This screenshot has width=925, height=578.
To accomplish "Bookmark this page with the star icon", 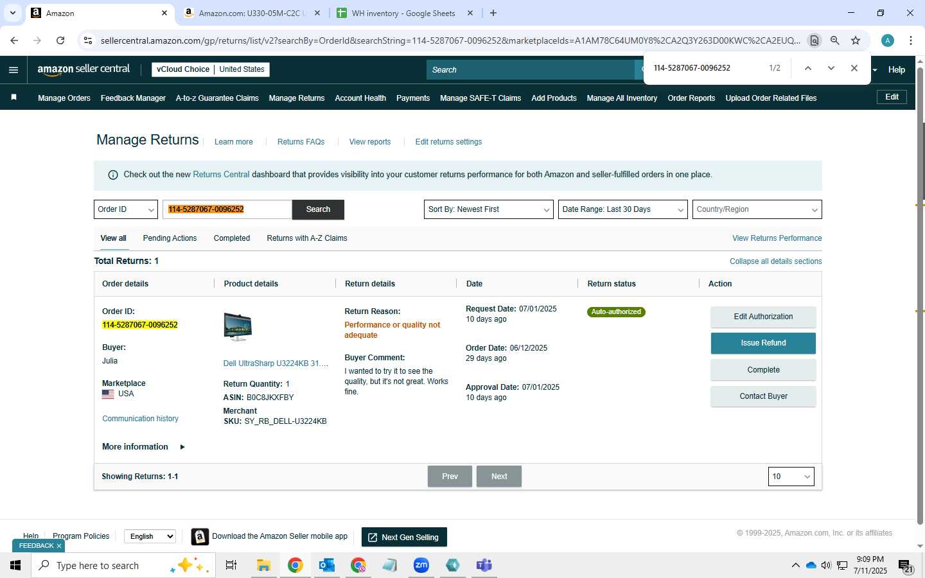I will point(856,40).
